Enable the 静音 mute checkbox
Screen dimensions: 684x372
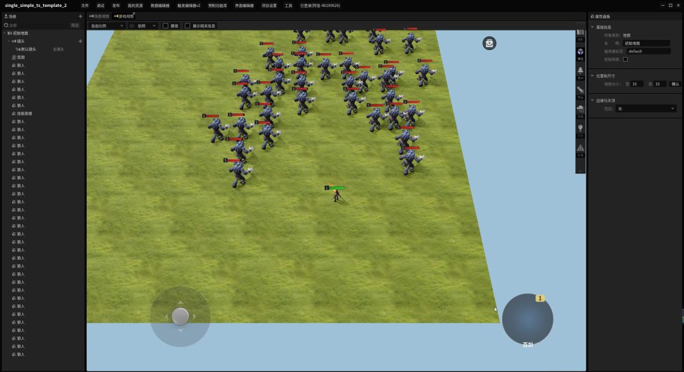point(166,26)
